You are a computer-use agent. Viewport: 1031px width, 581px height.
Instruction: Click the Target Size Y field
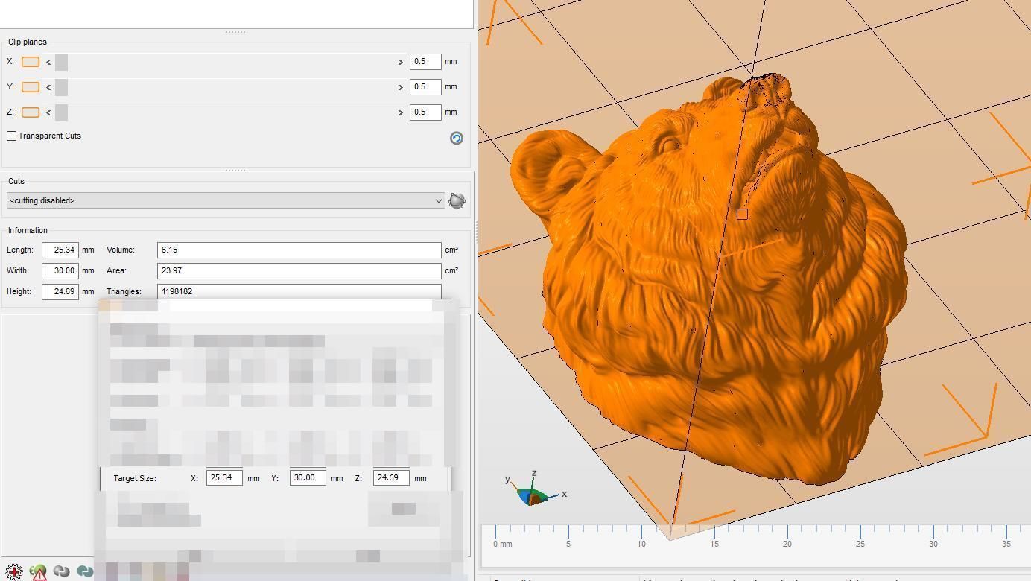coord(308,478)
